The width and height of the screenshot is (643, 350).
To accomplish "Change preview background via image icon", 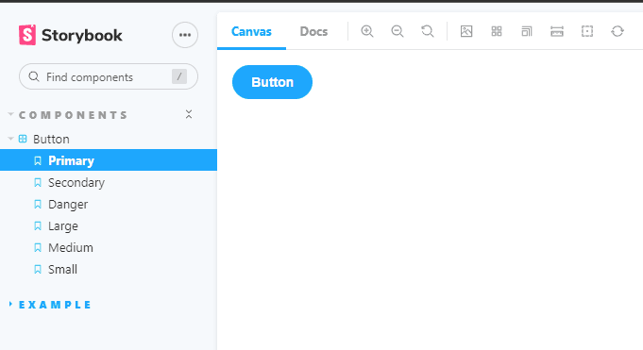I will pyautogui.click(x=466, y=31).
